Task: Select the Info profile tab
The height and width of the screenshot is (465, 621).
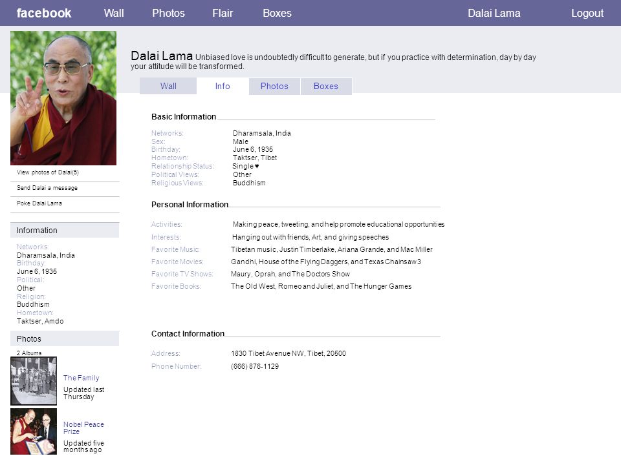Action: pyautogui.click(x=223, y=86)
